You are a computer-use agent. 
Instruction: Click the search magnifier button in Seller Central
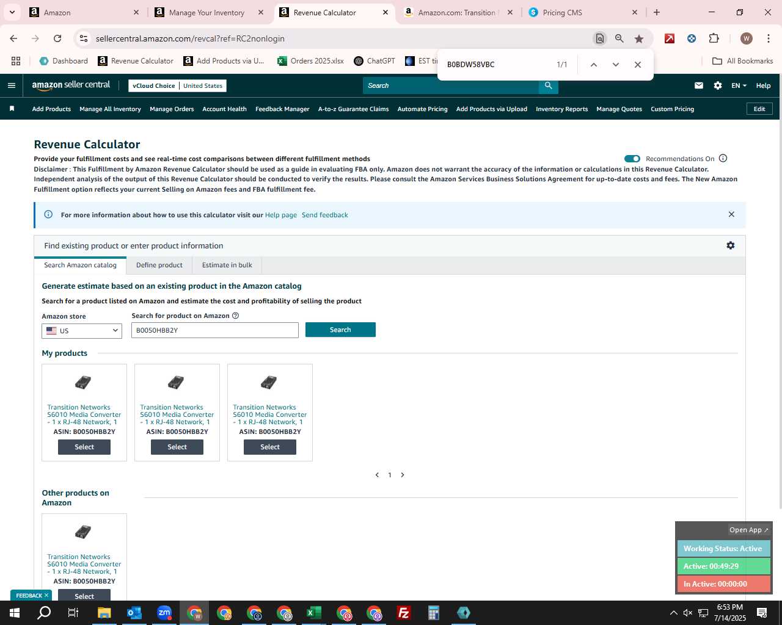click(548, 85)
